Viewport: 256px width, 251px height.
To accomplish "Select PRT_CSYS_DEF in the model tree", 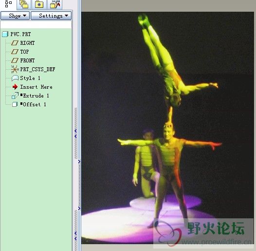I will 37,69.
